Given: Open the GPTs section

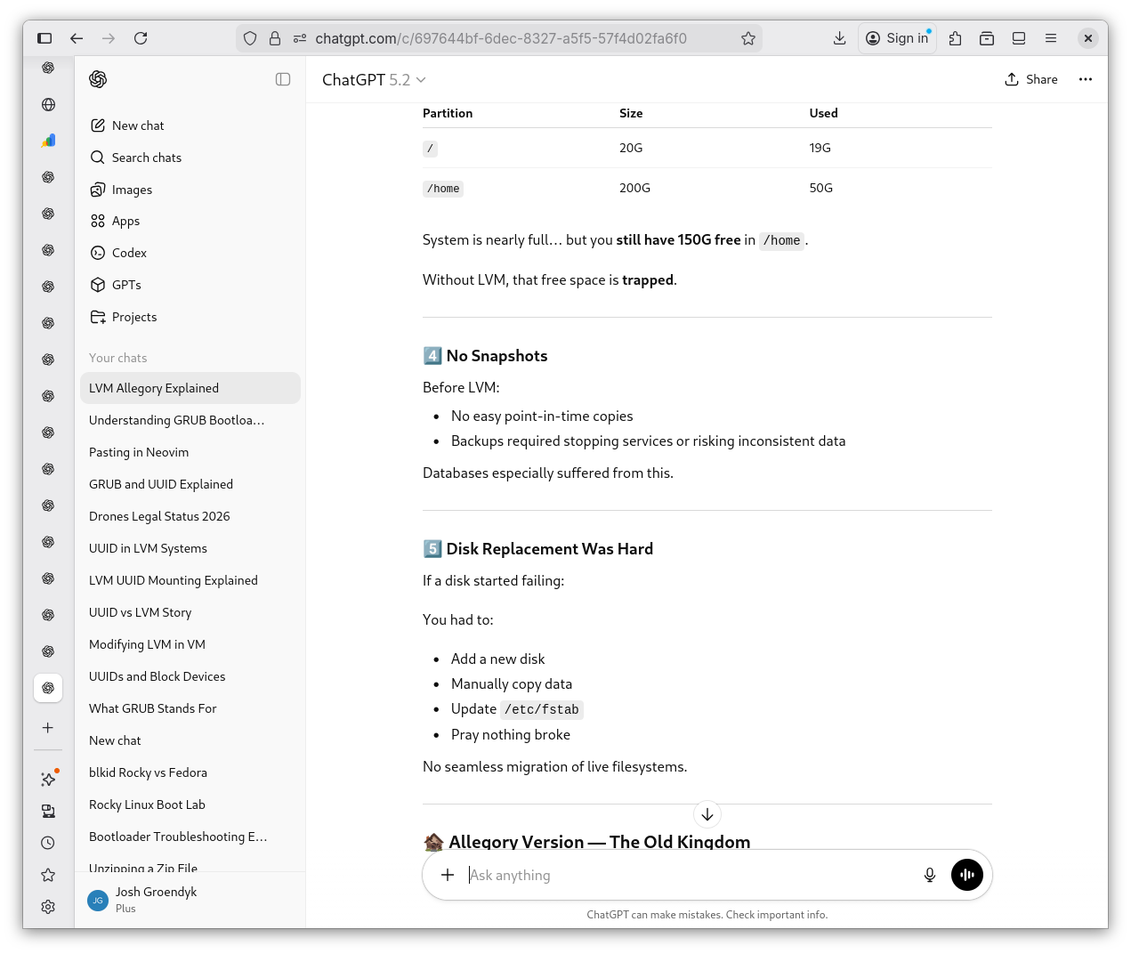Looking at the screenshot, I should 126,285.
